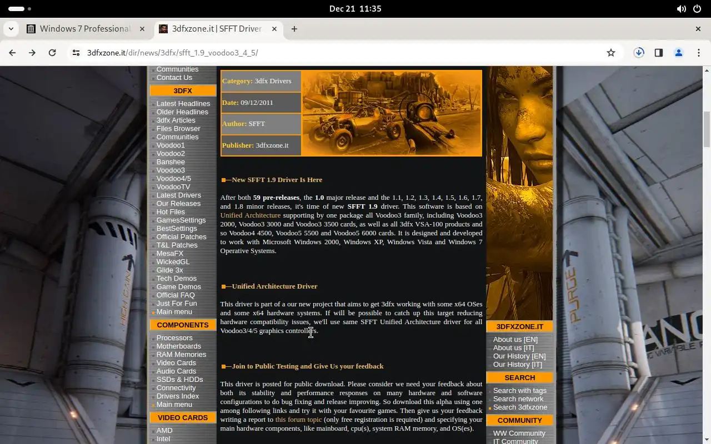Image resolution: width=711 pixels, height=444 pixels.
Task: Open the WW Community link
Action: coord(519,433)
